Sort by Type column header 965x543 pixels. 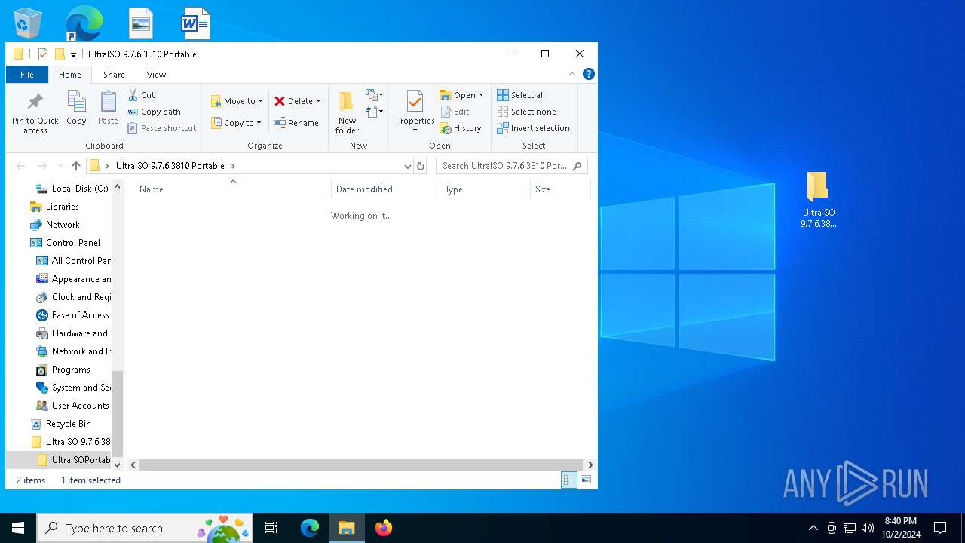tap(486, 189)
